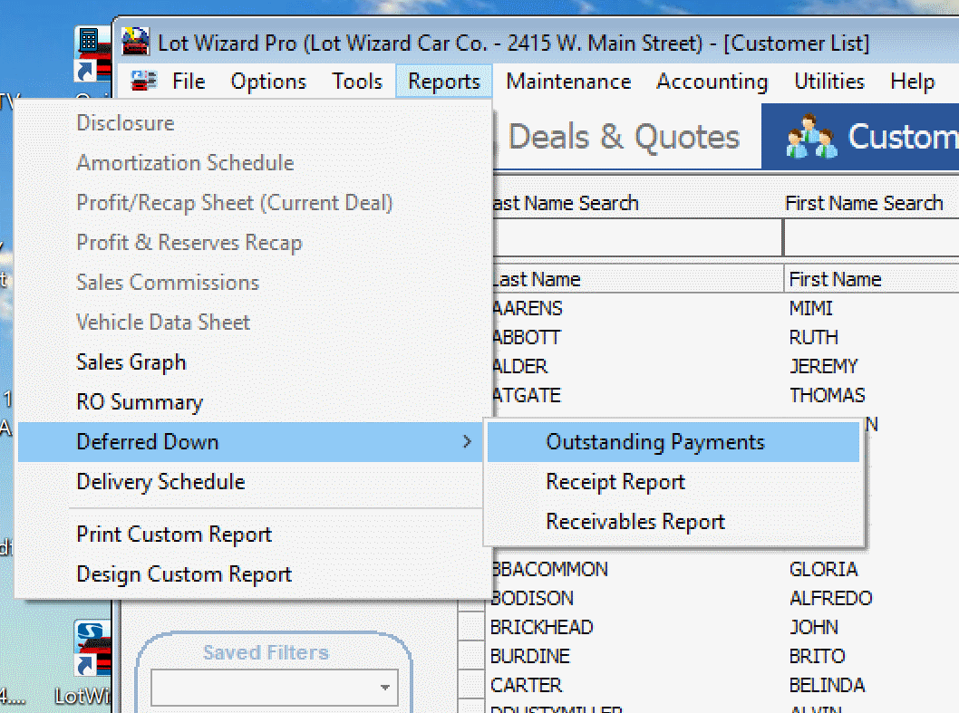
Task: Select customer CARTER BELINDA
Action: pos(634,685)
